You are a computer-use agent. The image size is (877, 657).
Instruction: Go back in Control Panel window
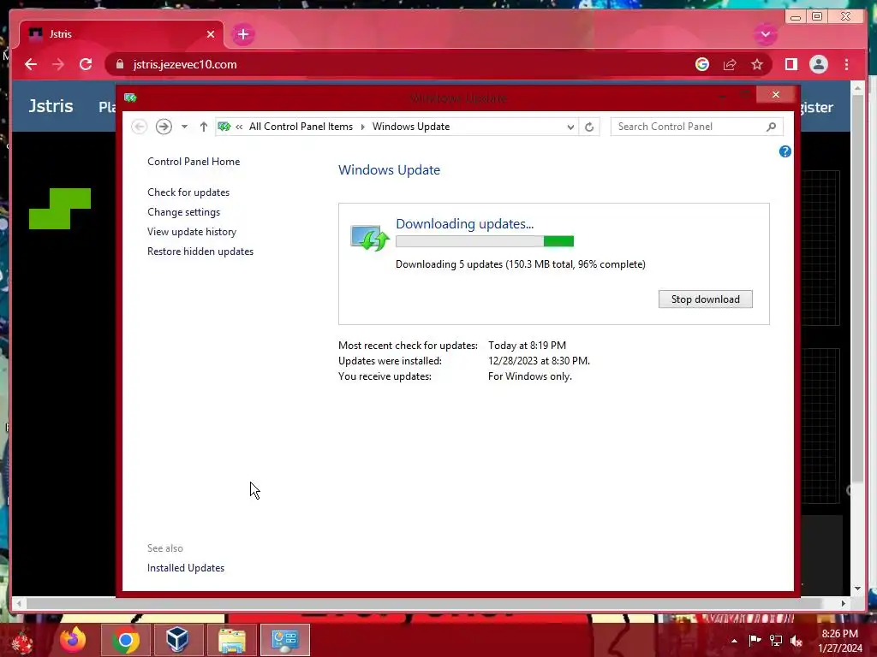pyautogui.click(x=140, y=127)
